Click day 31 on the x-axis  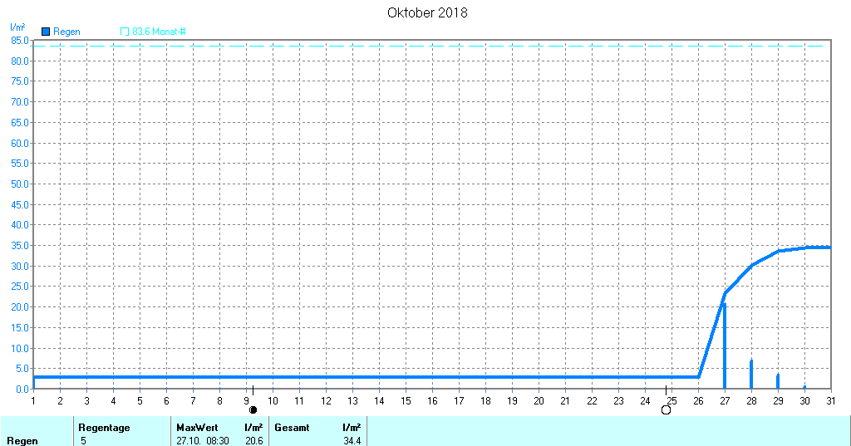831,401
